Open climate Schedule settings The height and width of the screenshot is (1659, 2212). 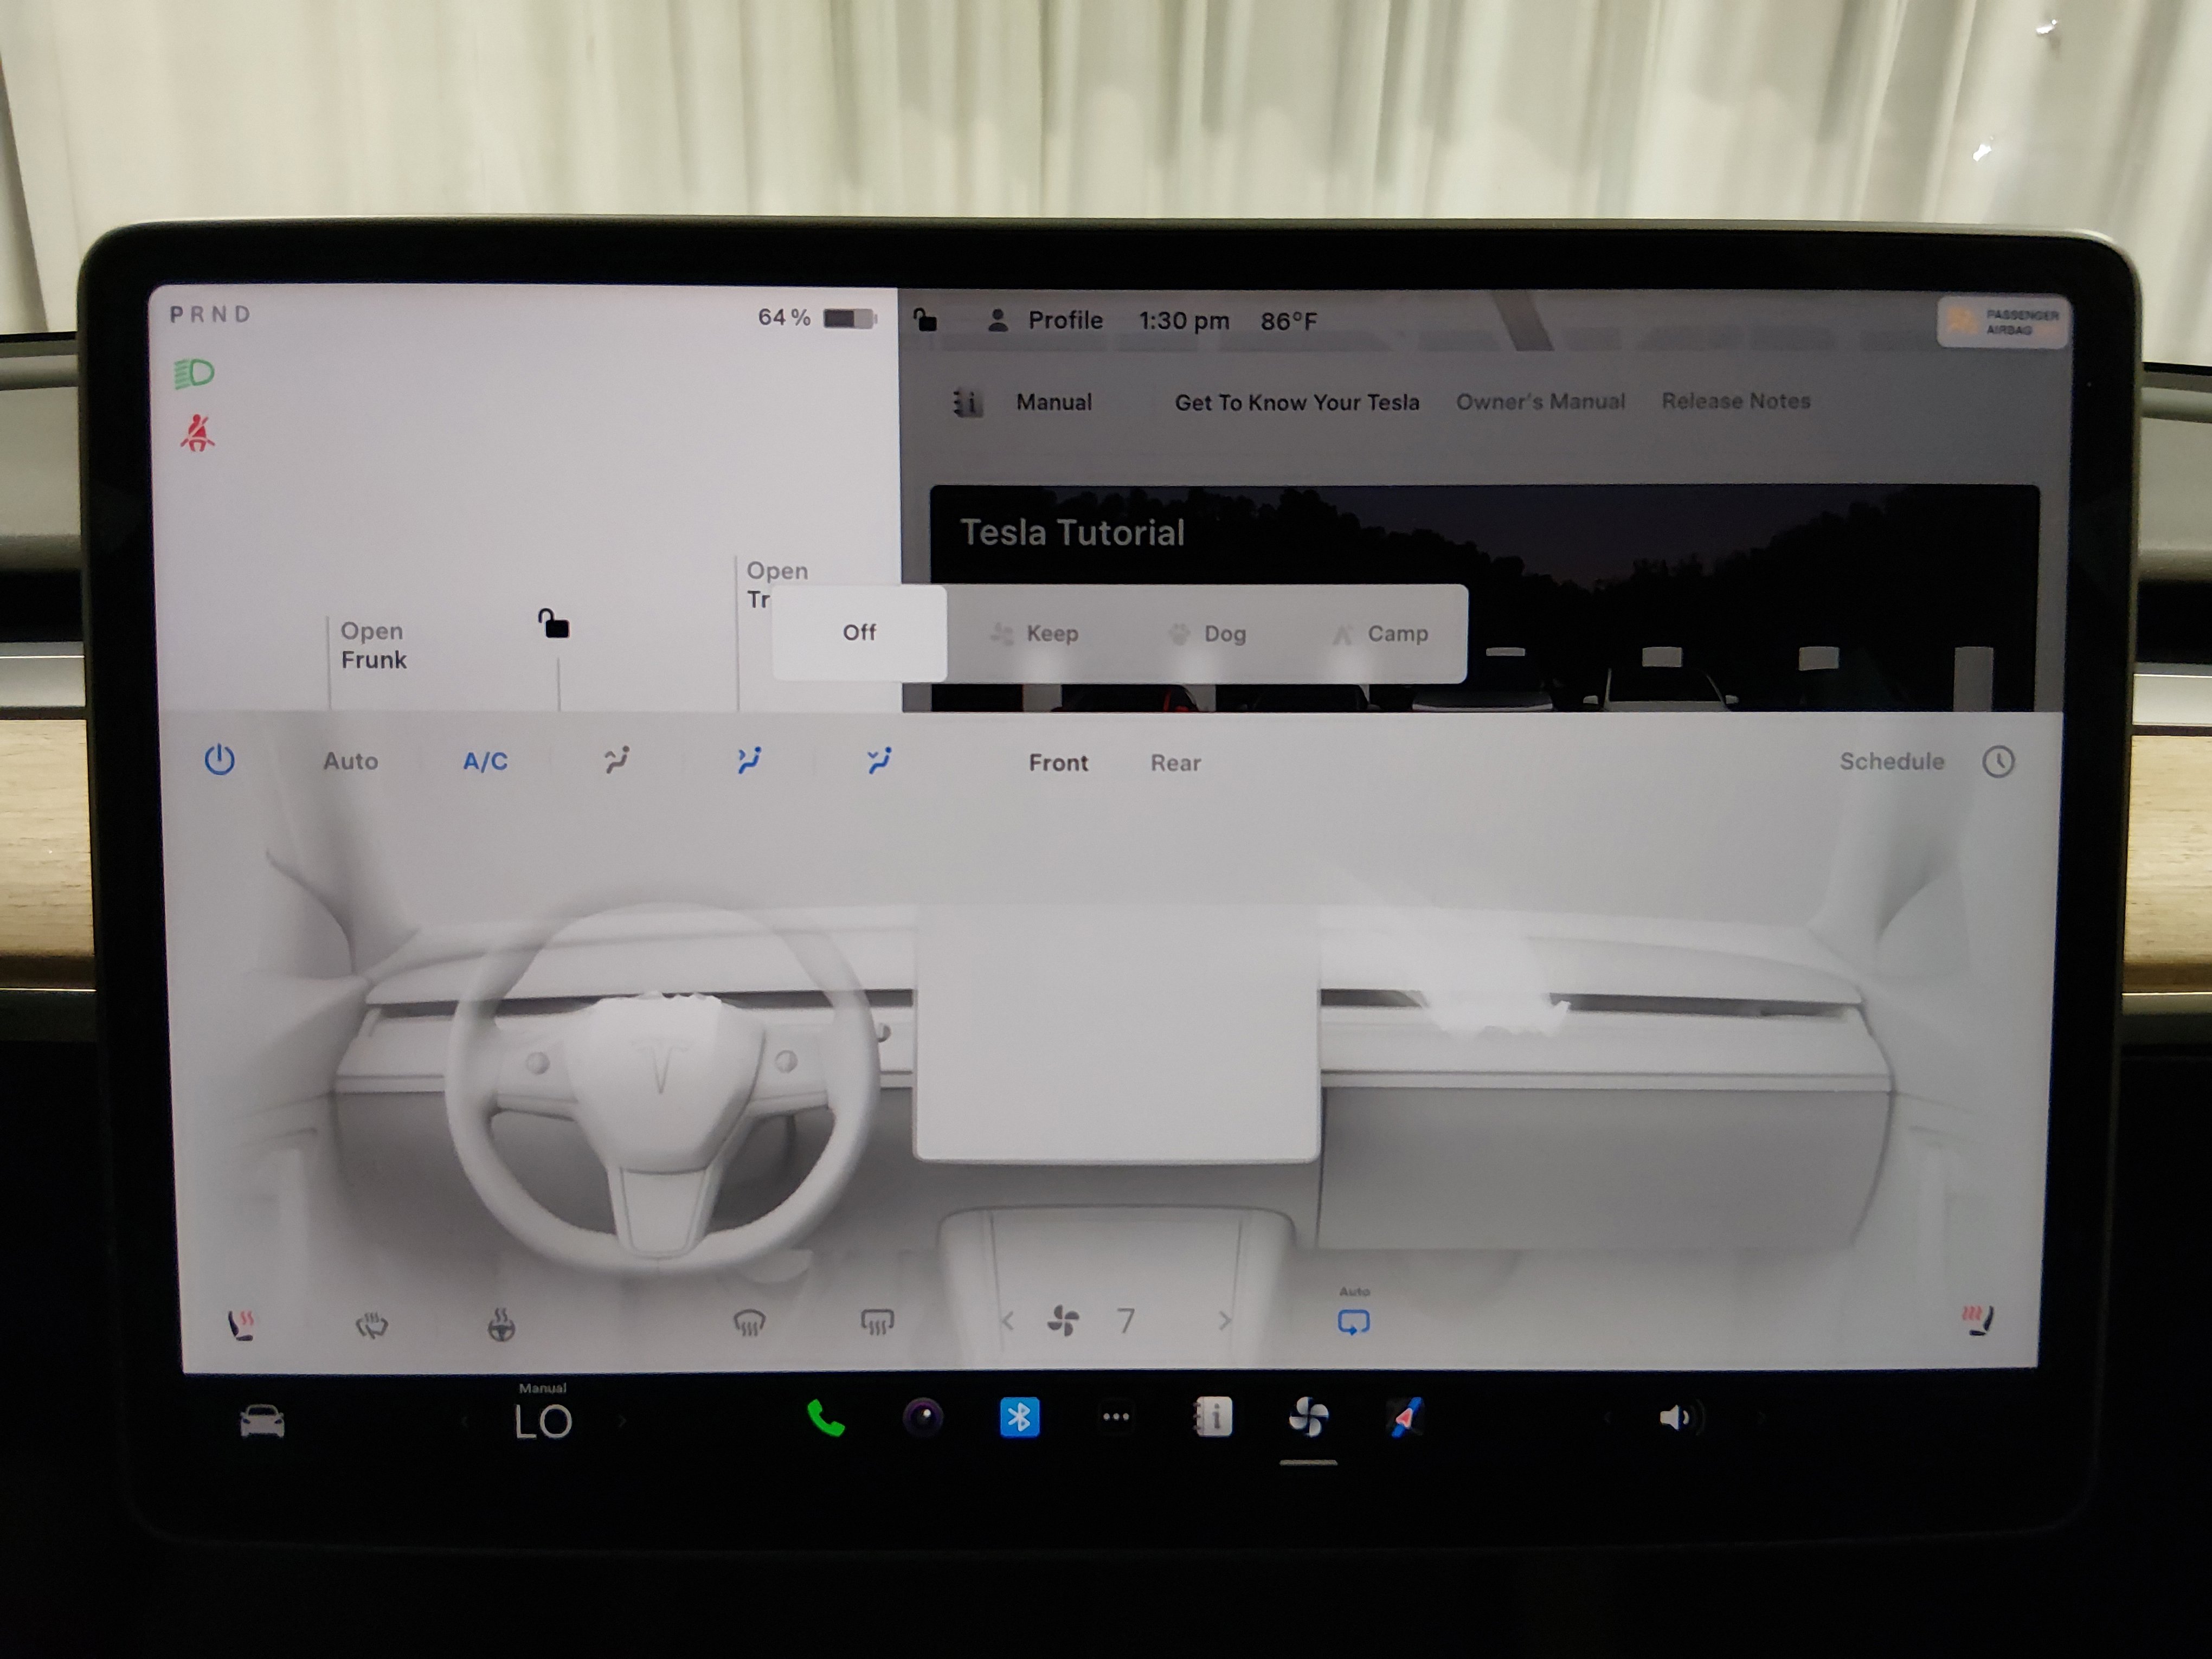(1891, 762)
